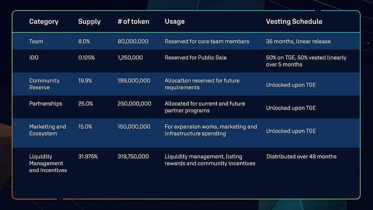Select the 25.0% supply value

(85, 104)
